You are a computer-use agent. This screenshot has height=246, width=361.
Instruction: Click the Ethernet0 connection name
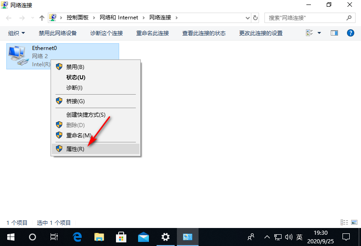44,48
